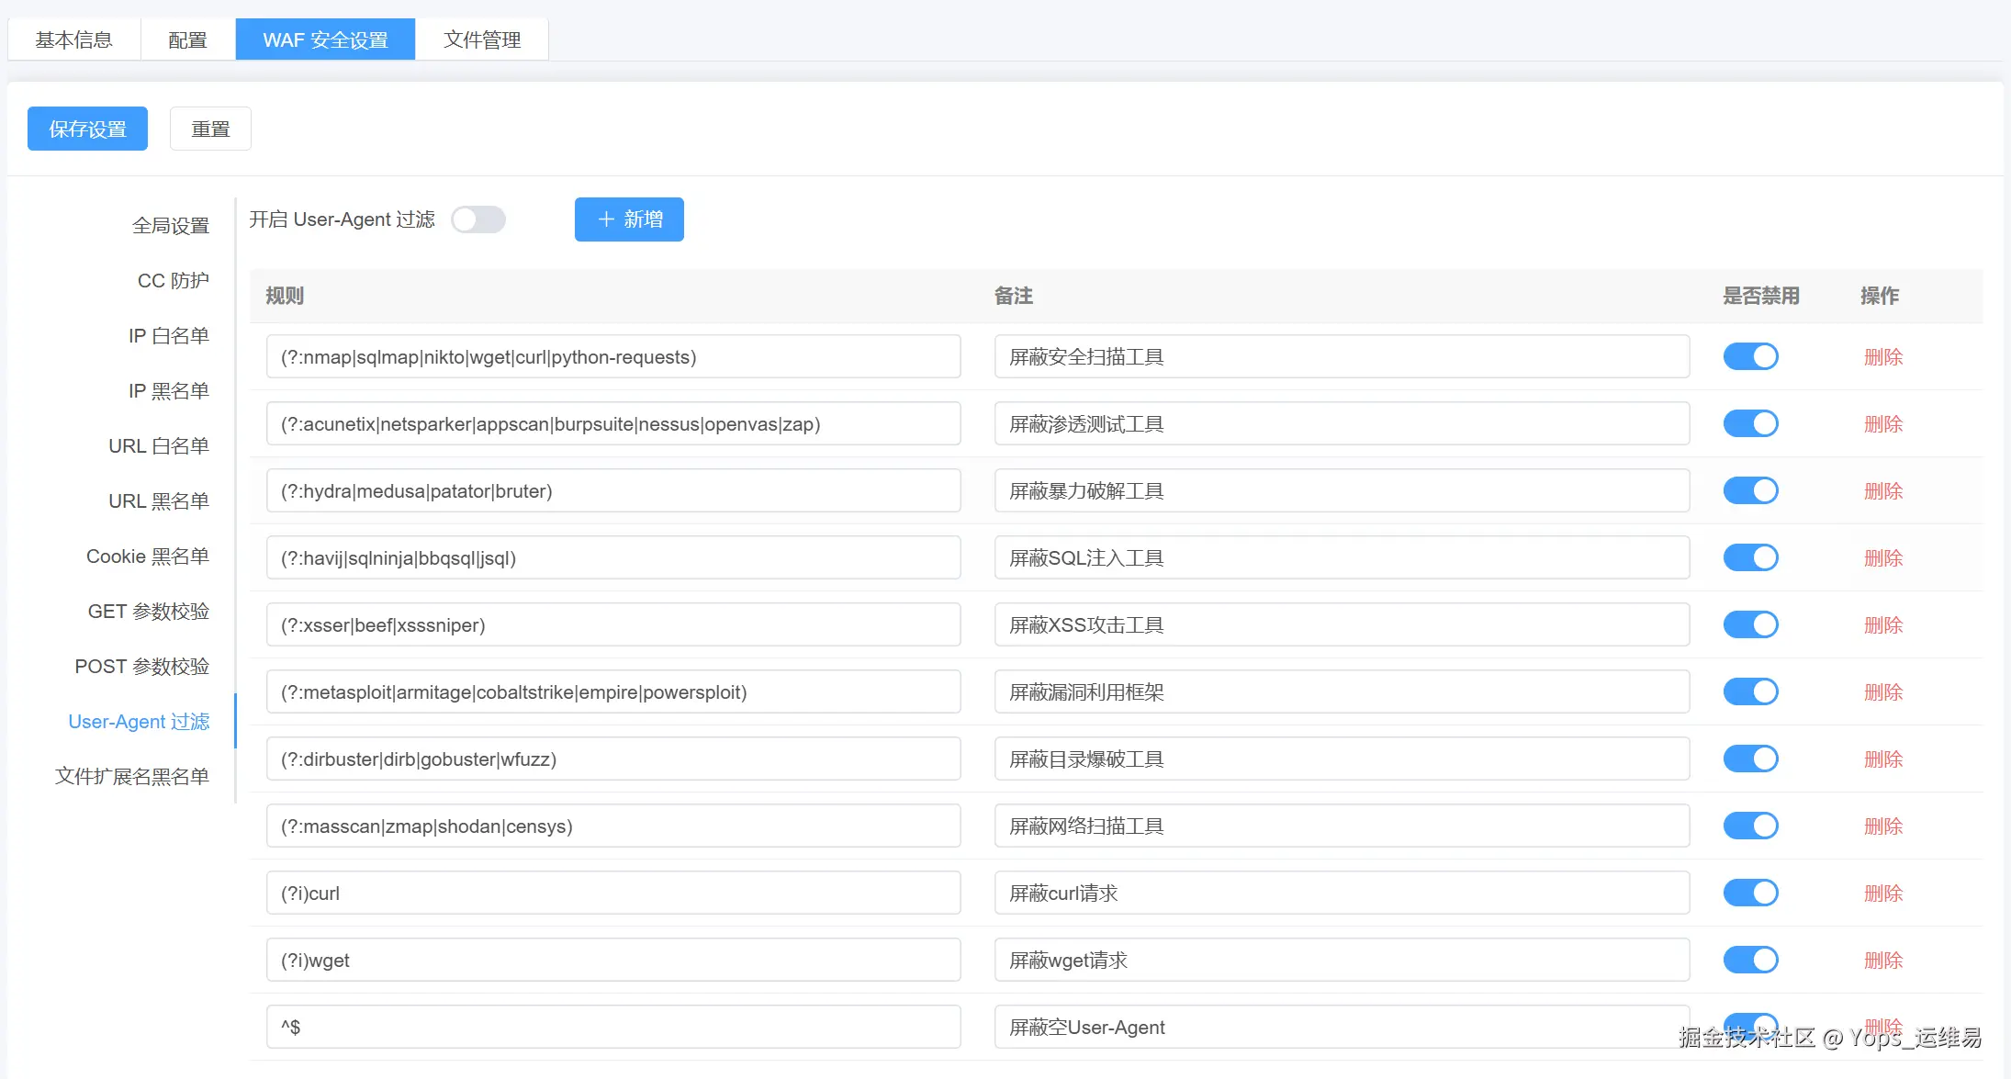Click the hydra|medusa rule input field

click(613, 491)
